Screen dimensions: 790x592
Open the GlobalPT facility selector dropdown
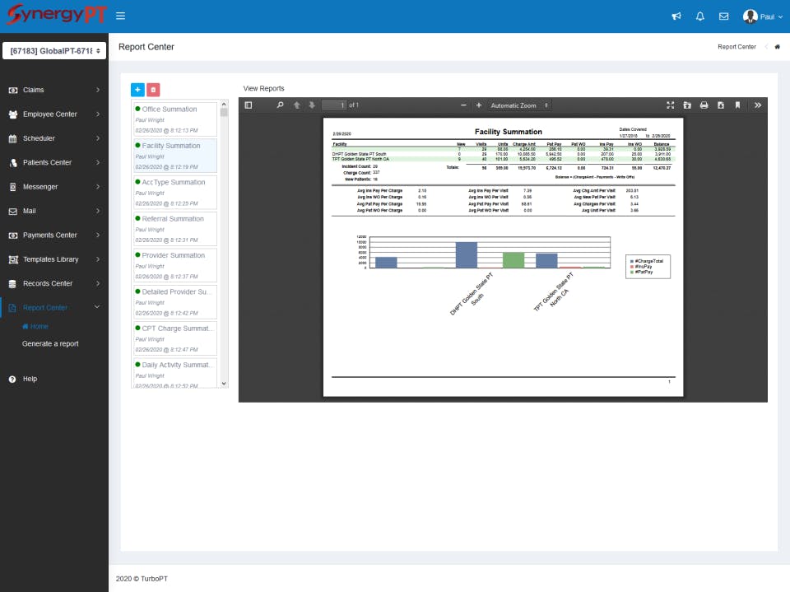54,51
